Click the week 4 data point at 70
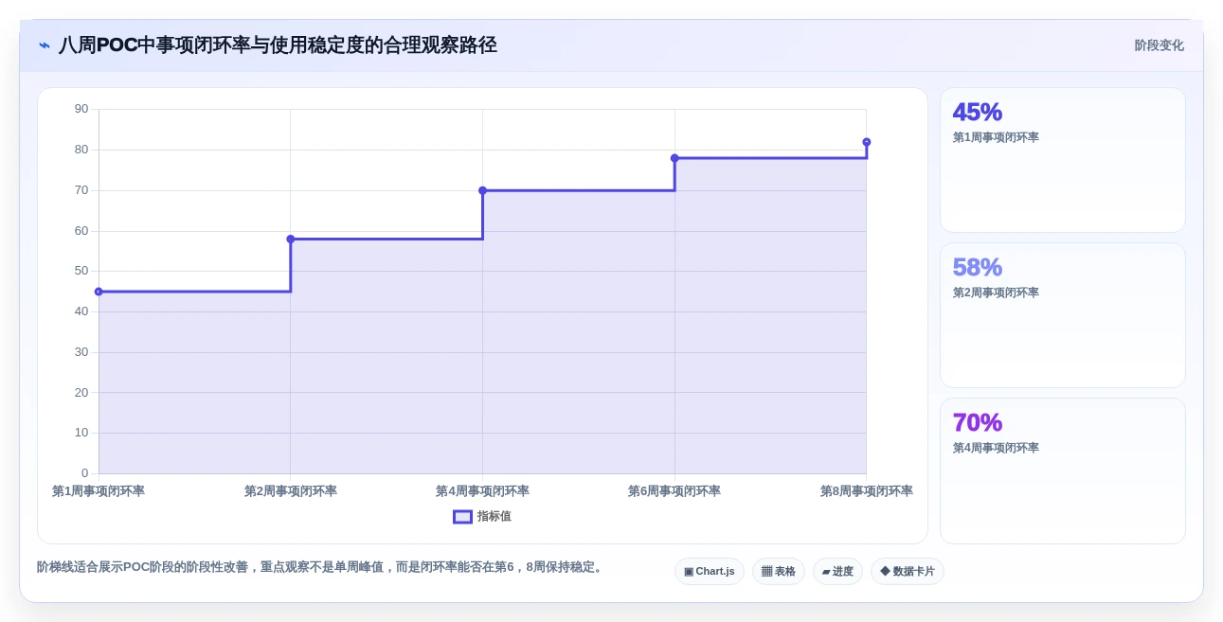 coord(482,190)
